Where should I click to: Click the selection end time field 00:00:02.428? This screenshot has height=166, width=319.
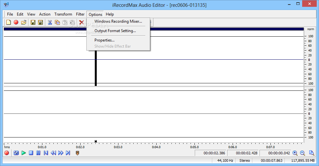click(x=243, y=153)
